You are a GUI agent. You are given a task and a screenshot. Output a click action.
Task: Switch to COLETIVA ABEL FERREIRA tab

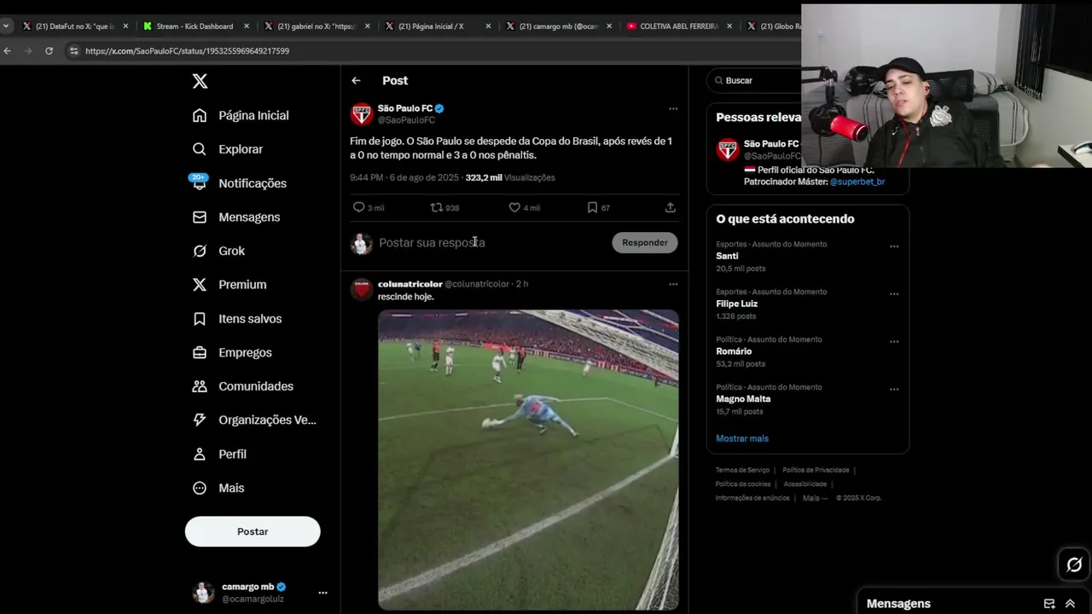(680, 26)
